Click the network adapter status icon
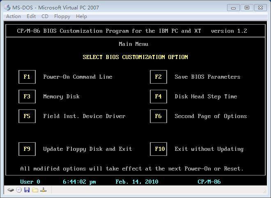271x198 pixels. point(43,190)
